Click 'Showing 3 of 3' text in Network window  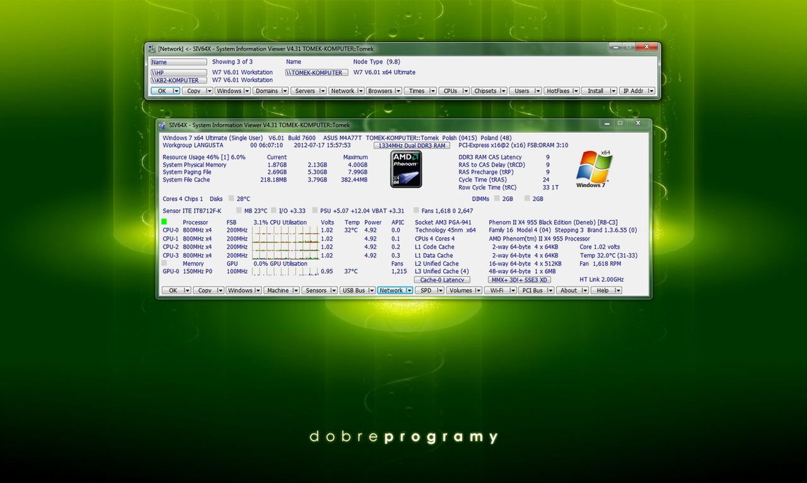(x=232, y=62)
